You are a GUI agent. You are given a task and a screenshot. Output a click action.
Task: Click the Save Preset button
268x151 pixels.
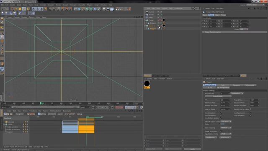[x=225, y=138]
